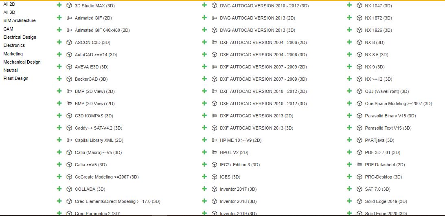Add DXF AUTOCAD VERSION 2010 - 2012 (2D) plus icon
445x216 pixels.
coord(204,90)
